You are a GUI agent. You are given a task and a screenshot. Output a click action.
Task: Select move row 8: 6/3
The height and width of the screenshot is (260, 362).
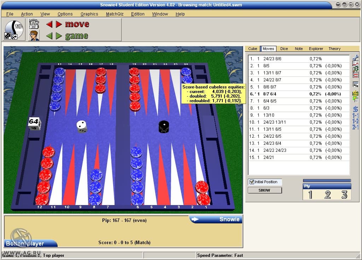(x=299, y=108)
